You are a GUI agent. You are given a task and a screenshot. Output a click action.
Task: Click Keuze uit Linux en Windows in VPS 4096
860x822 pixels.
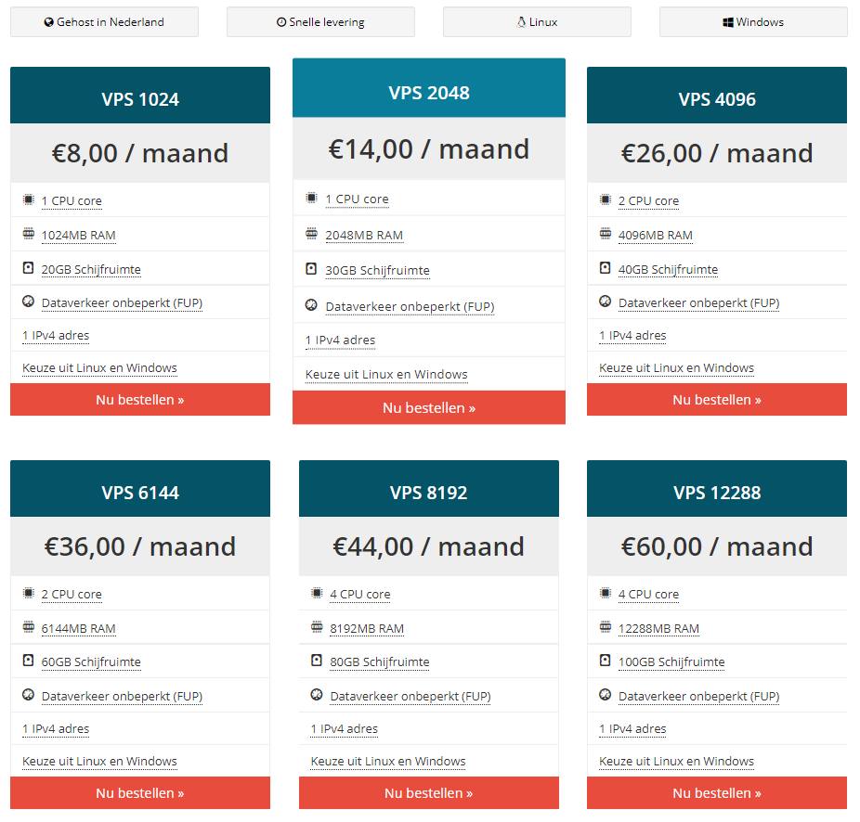click(x=676, y=367)
